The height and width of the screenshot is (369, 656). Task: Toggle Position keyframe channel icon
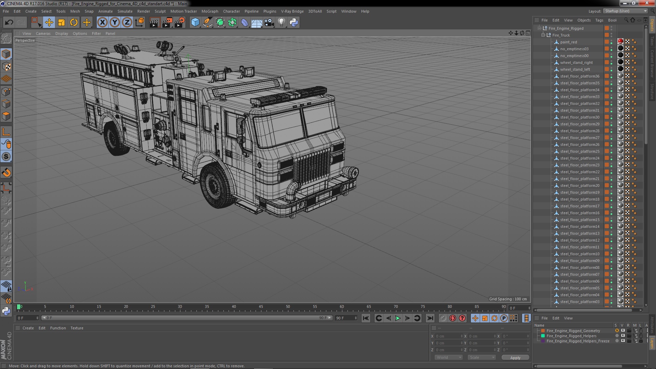[x=475, y=318]
